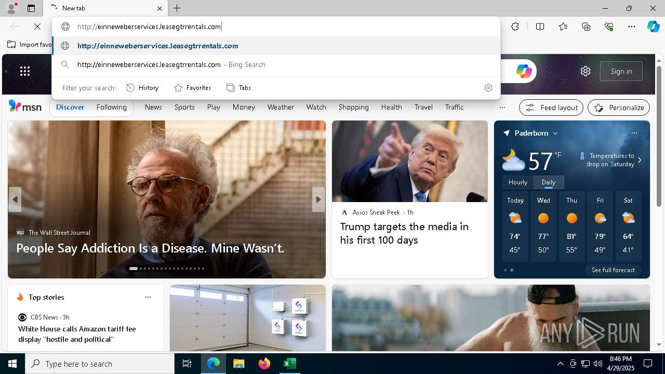The image size is (665, 374).
Task: Click the Sign in button
Action: point(621,71)
